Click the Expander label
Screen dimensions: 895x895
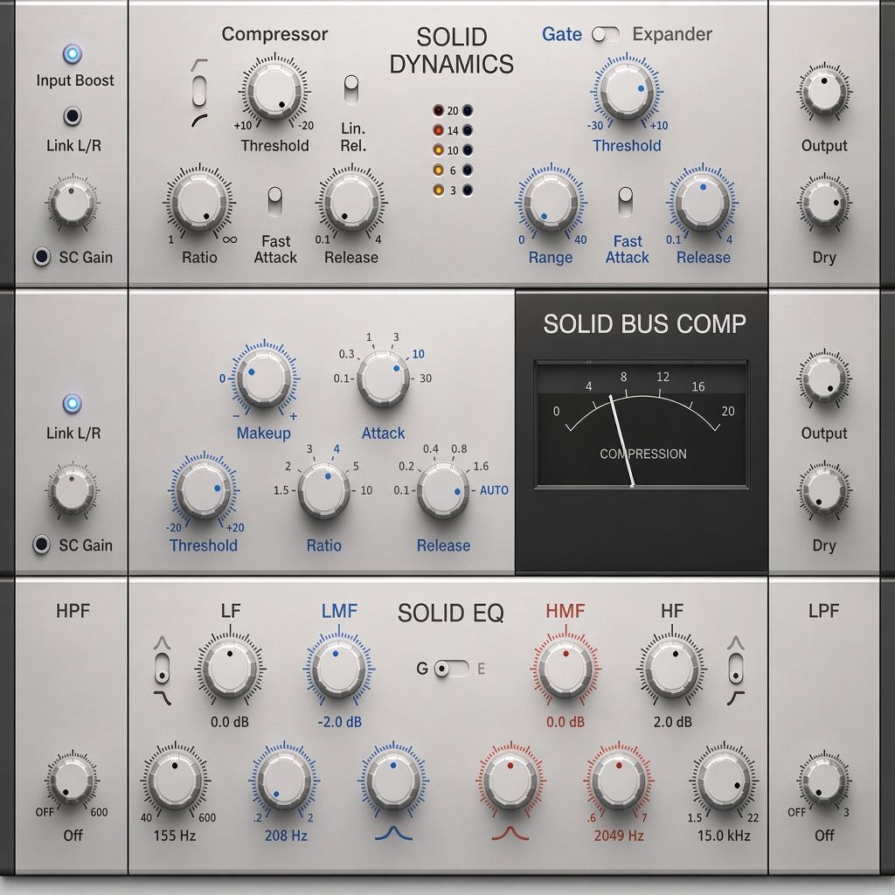(672, 34)
